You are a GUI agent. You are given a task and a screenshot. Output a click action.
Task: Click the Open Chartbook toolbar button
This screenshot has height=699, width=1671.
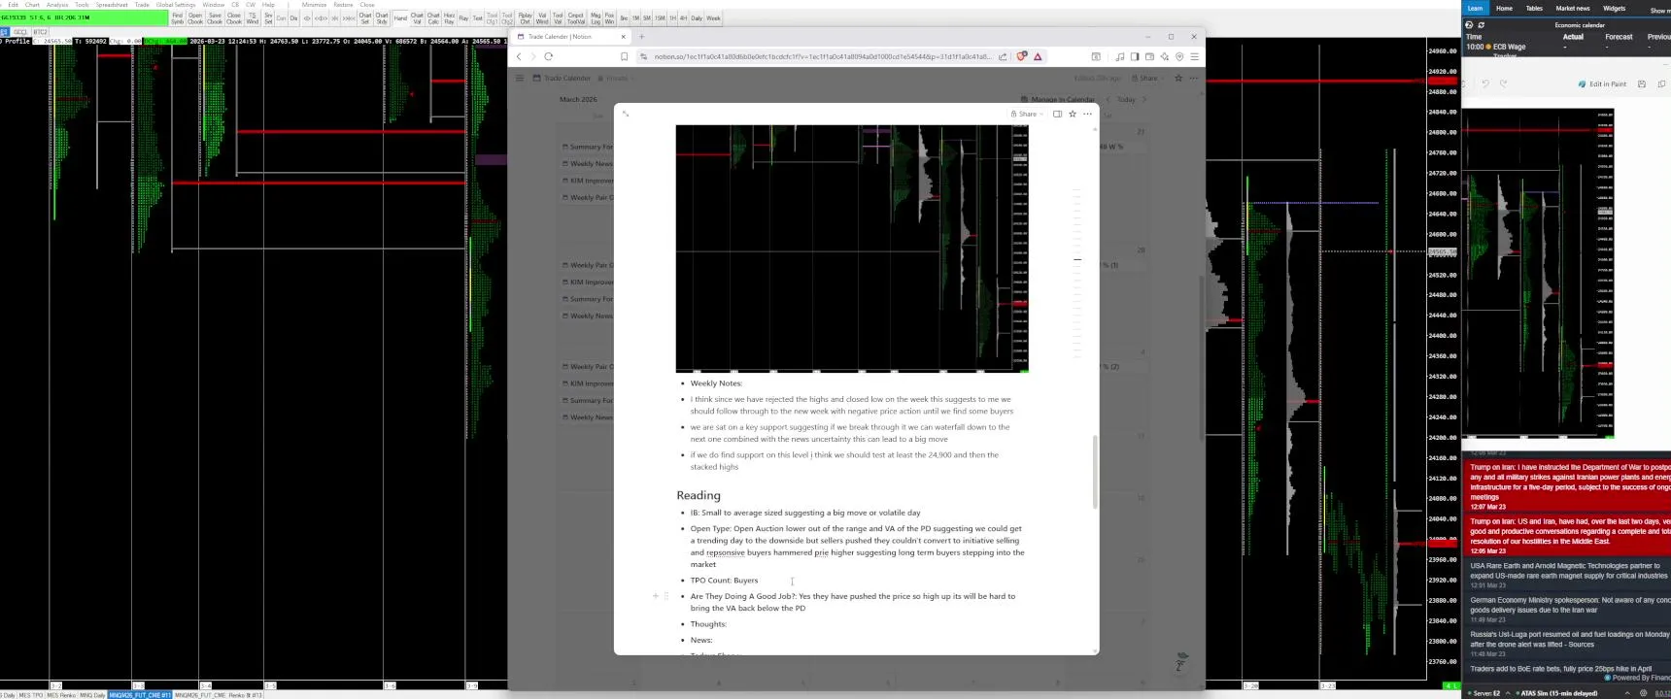tap(195, 18)
